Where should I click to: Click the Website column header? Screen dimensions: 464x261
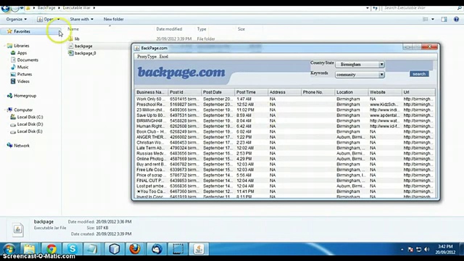pos(385,92)
